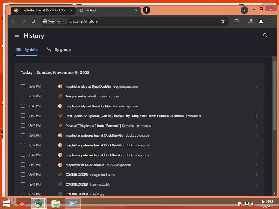
Task: Click the Supermium browser taskbar icon
Action: click(38, 204)
